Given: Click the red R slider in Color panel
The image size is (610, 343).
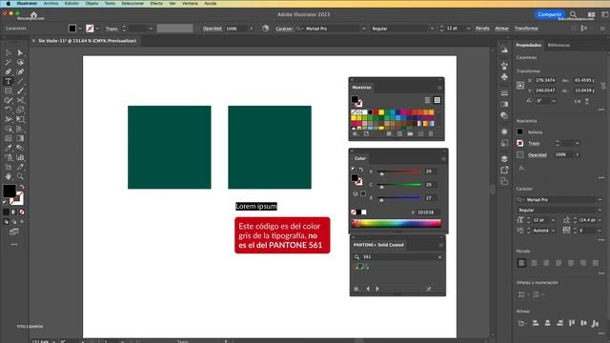Looking at the screenshot, I should 399,171.
